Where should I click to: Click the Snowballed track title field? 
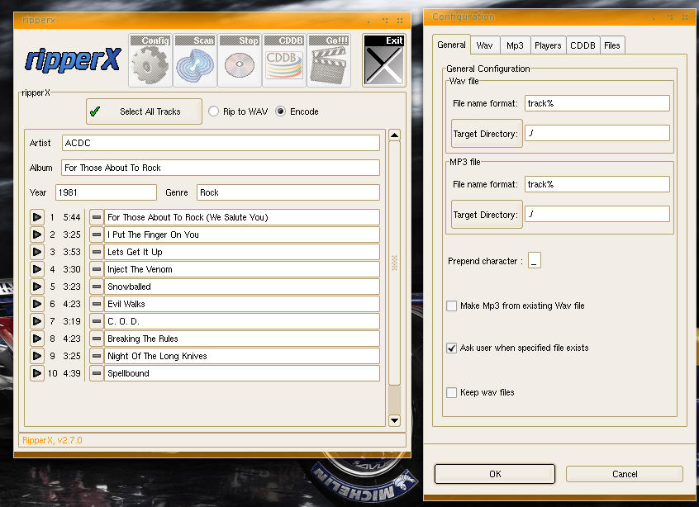(x=241, y=287)
